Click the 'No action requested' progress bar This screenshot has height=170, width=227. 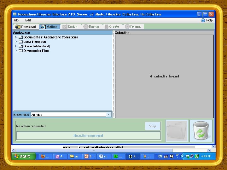click(x=88, y=136)
